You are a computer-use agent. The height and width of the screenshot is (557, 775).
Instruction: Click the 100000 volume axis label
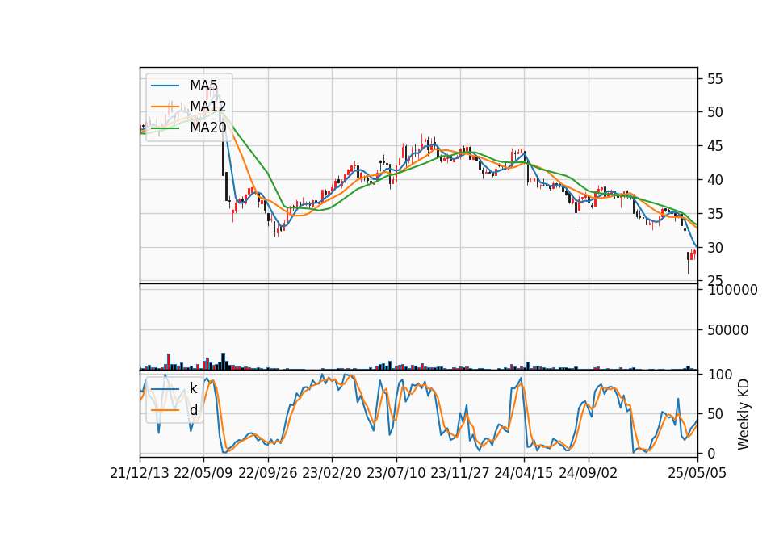click(x=732, y=290)
